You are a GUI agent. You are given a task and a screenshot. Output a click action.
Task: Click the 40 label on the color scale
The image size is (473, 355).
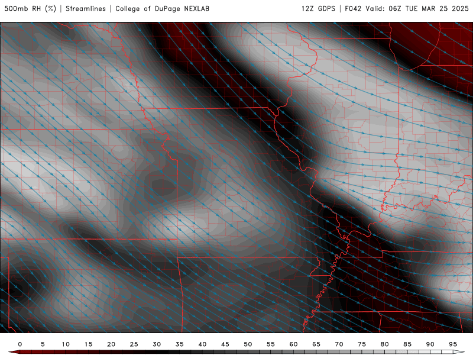point(202,344)
